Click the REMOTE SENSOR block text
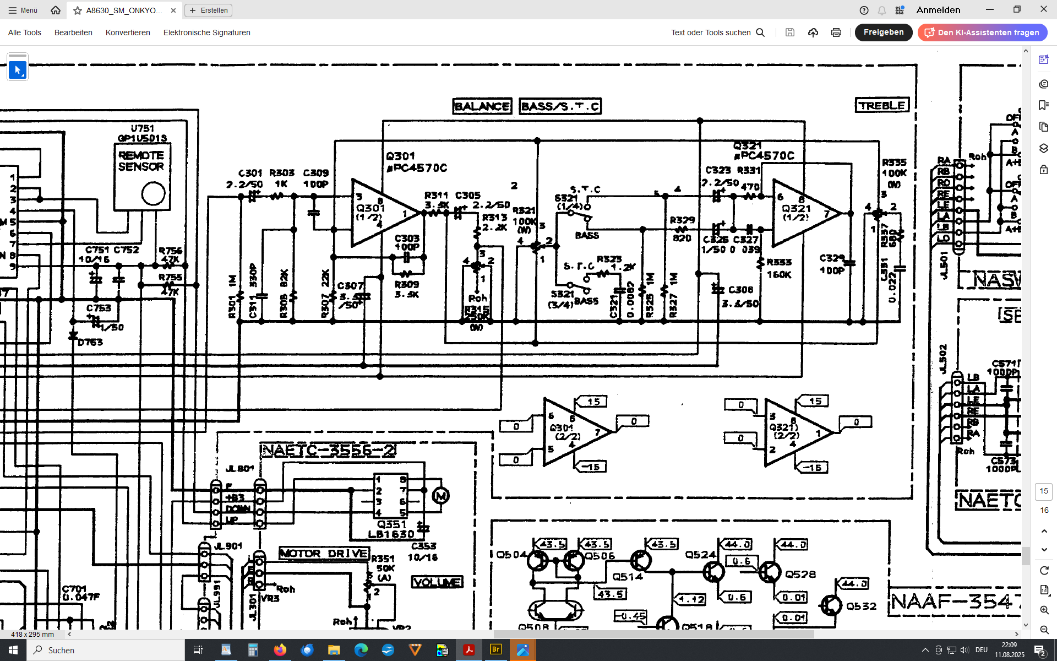1057x661 pixels. 141,161
